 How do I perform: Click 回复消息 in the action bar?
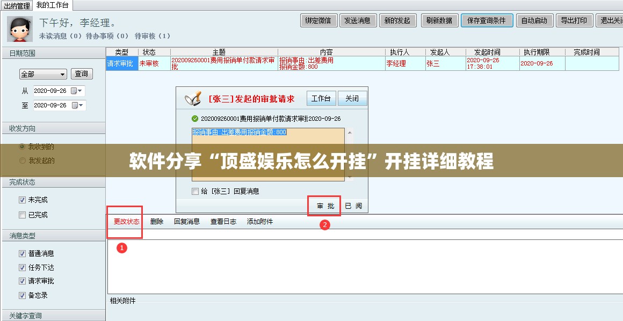(x=187, y=222)
